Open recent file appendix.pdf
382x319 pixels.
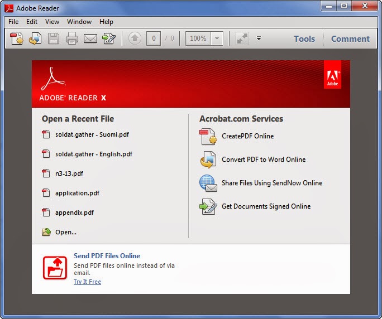coord(74,212)
